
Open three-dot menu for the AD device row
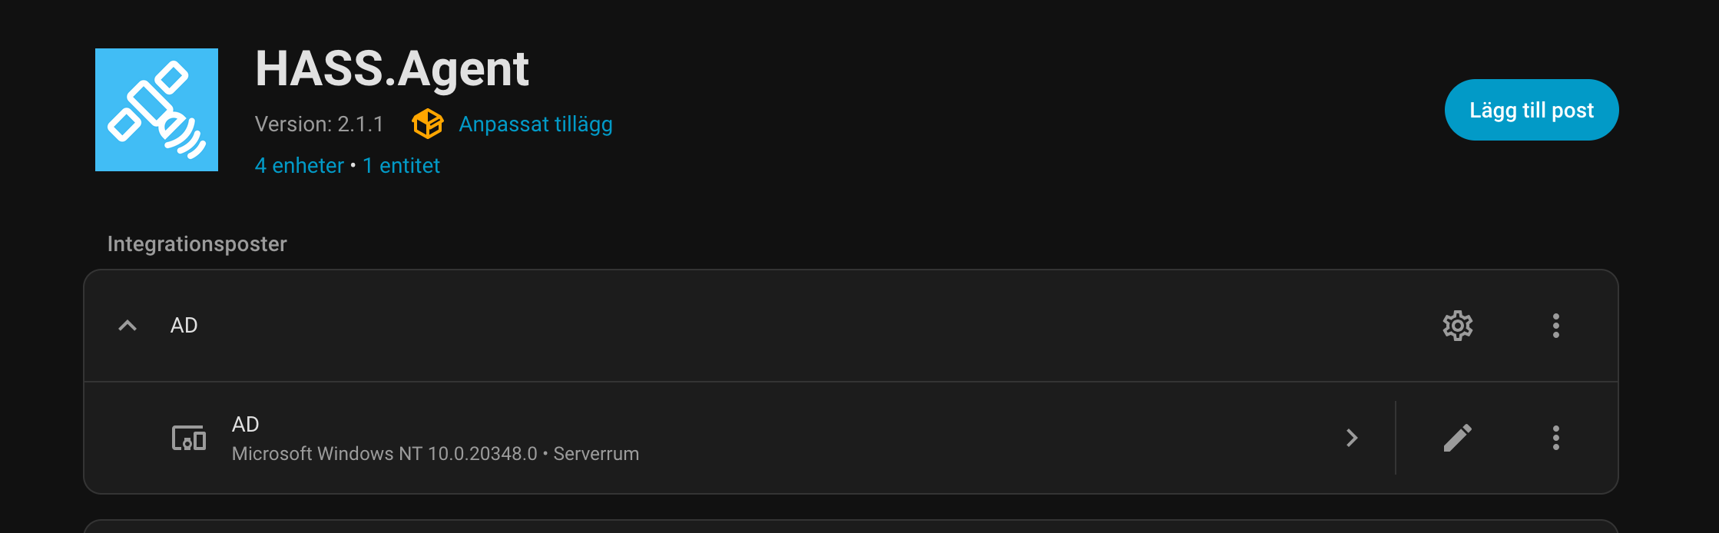click(1555, 438)
